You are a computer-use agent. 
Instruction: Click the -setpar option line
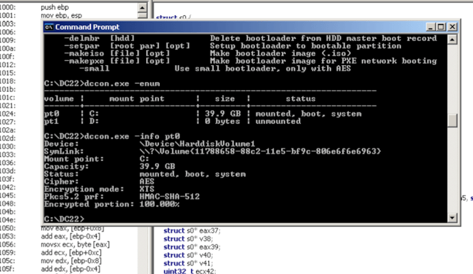coord(232,46)
